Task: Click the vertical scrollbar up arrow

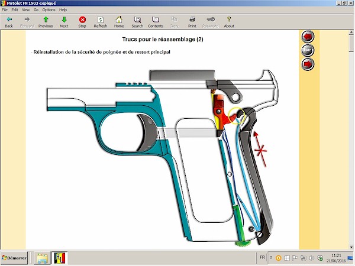Action: coord(351,33)
